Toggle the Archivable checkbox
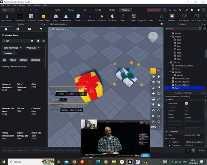The height and width of the screenshot is (165, 207). 186,104
